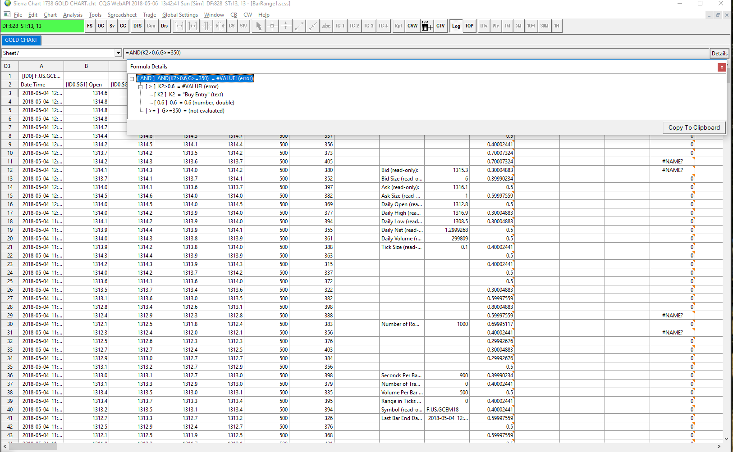Switch to the GOLD CHART tab

coord(21,40)
